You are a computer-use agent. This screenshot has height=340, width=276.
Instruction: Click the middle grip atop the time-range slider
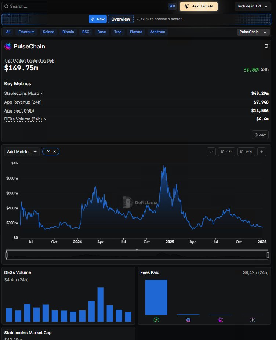coord(137,250)
